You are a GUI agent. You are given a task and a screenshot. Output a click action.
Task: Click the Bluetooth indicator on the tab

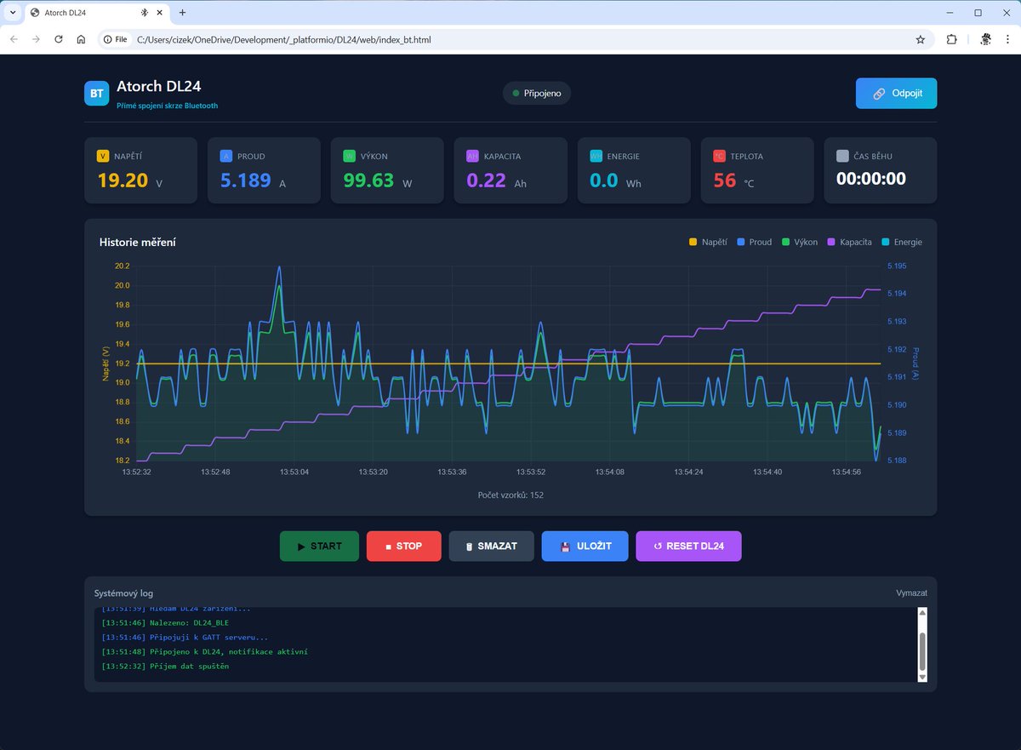pos(144,13)
